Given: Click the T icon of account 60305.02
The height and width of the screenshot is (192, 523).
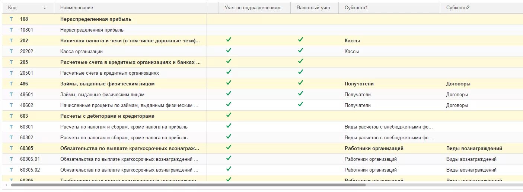Looking at the screenshot, I should [x=11, y=170].
